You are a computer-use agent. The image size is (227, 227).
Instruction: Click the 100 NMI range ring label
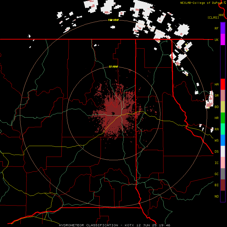click(x=113, y=20)
